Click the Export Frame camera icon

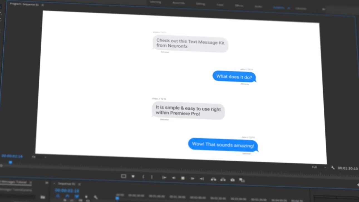[x=233, y=179]
